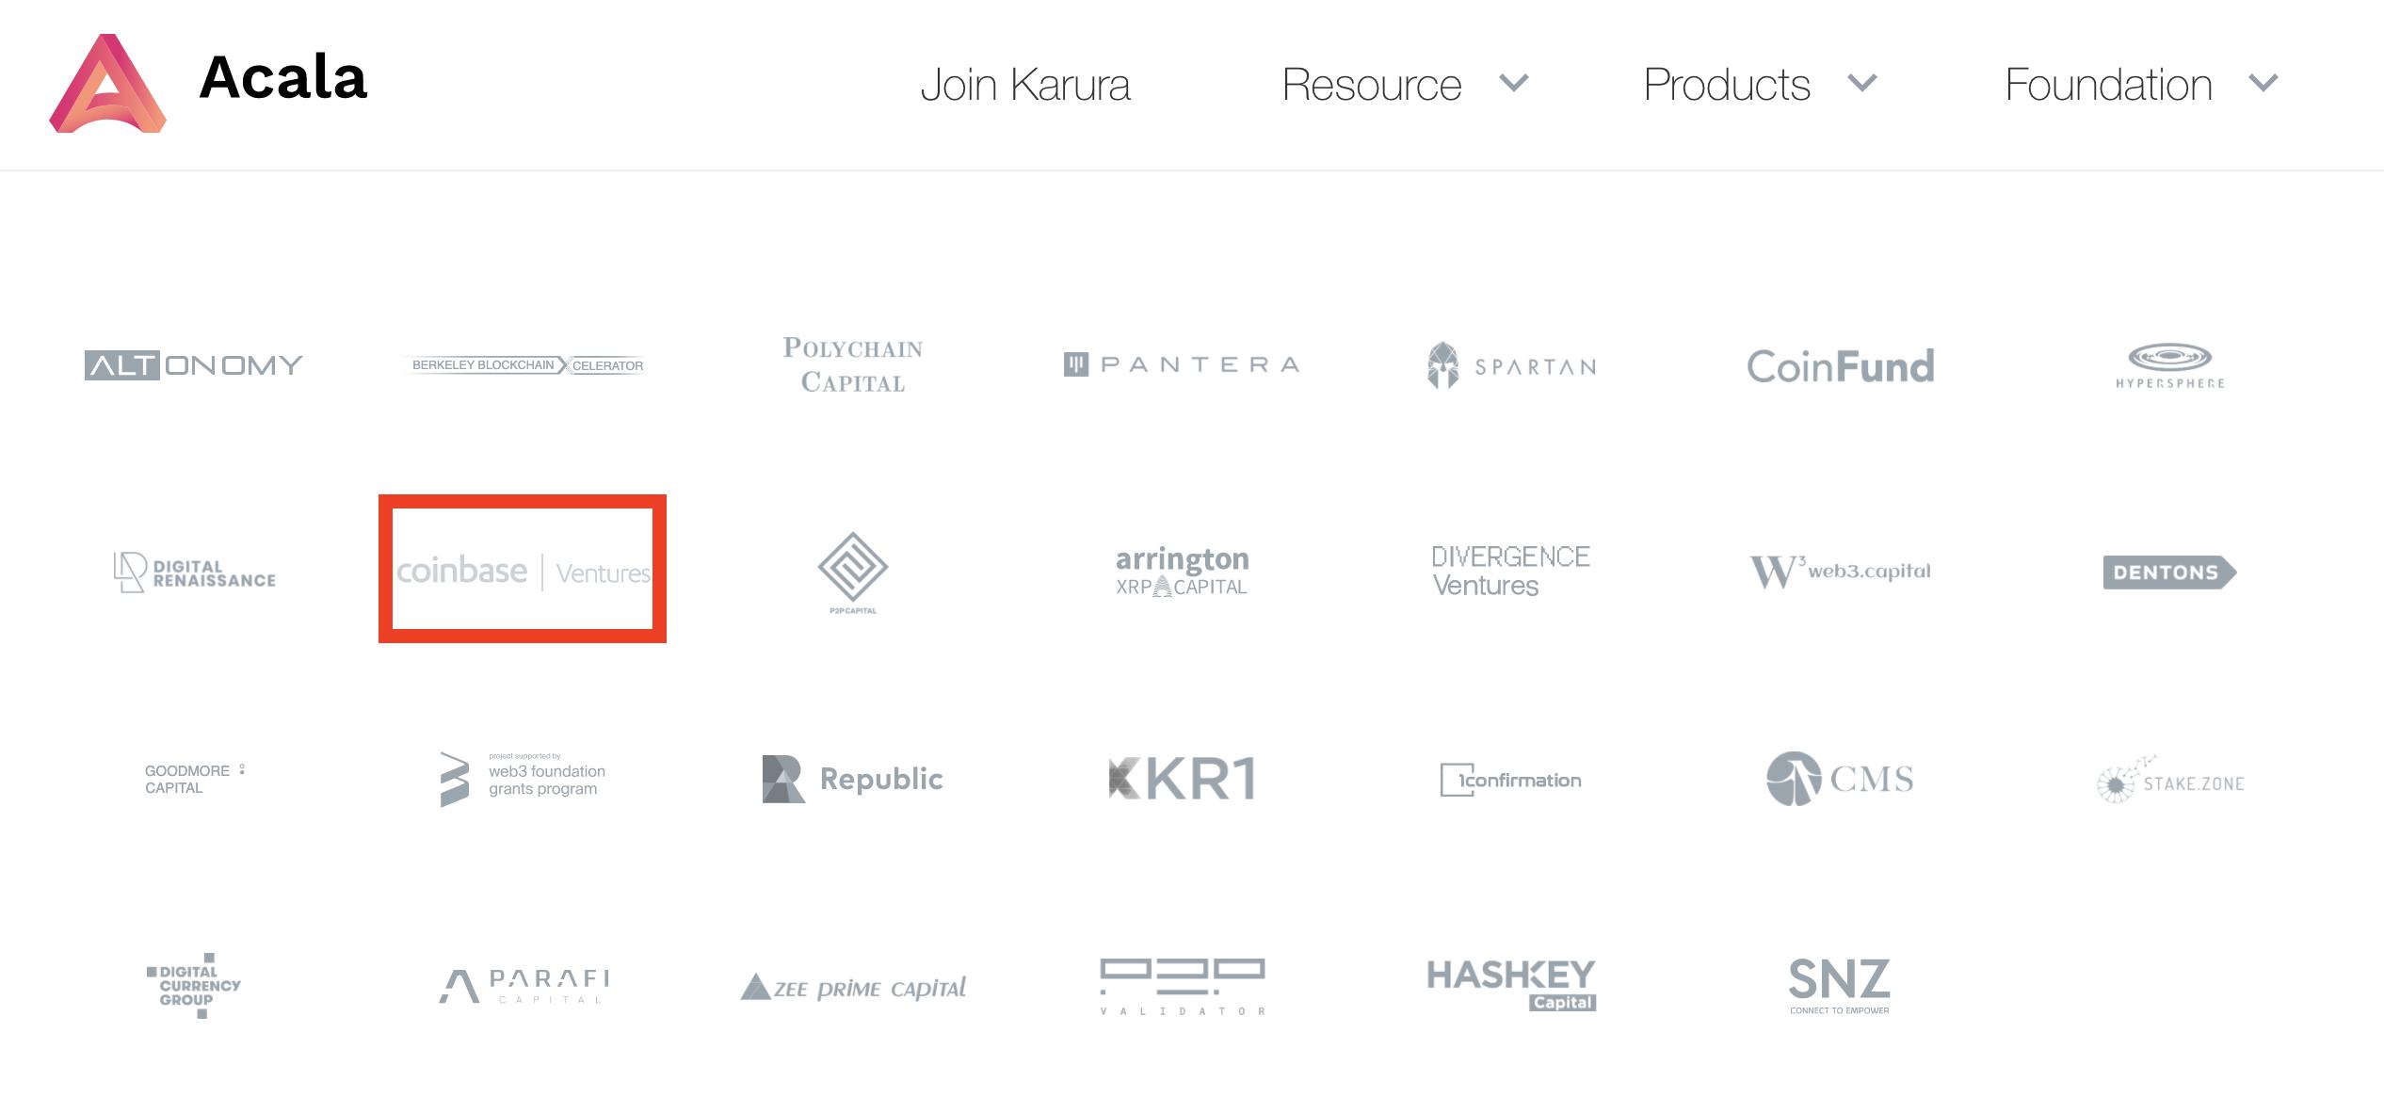Open the Join Karura page
This screenshot has height=1113, width=2384.
(x=1026, y=85)
